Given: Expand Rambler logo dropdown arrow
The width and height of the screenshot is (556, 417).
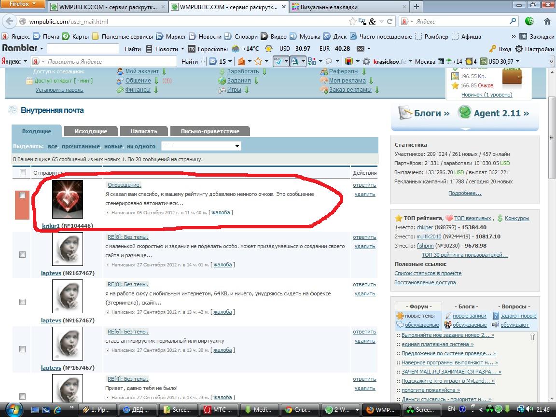Looking at the screenshot, I should click(x=42, y=49).
